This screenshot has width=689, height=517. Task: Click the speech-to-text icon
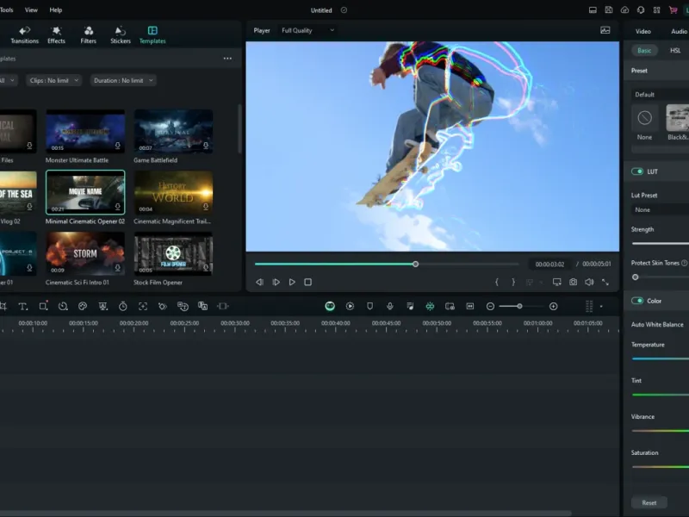coord(183,307)
